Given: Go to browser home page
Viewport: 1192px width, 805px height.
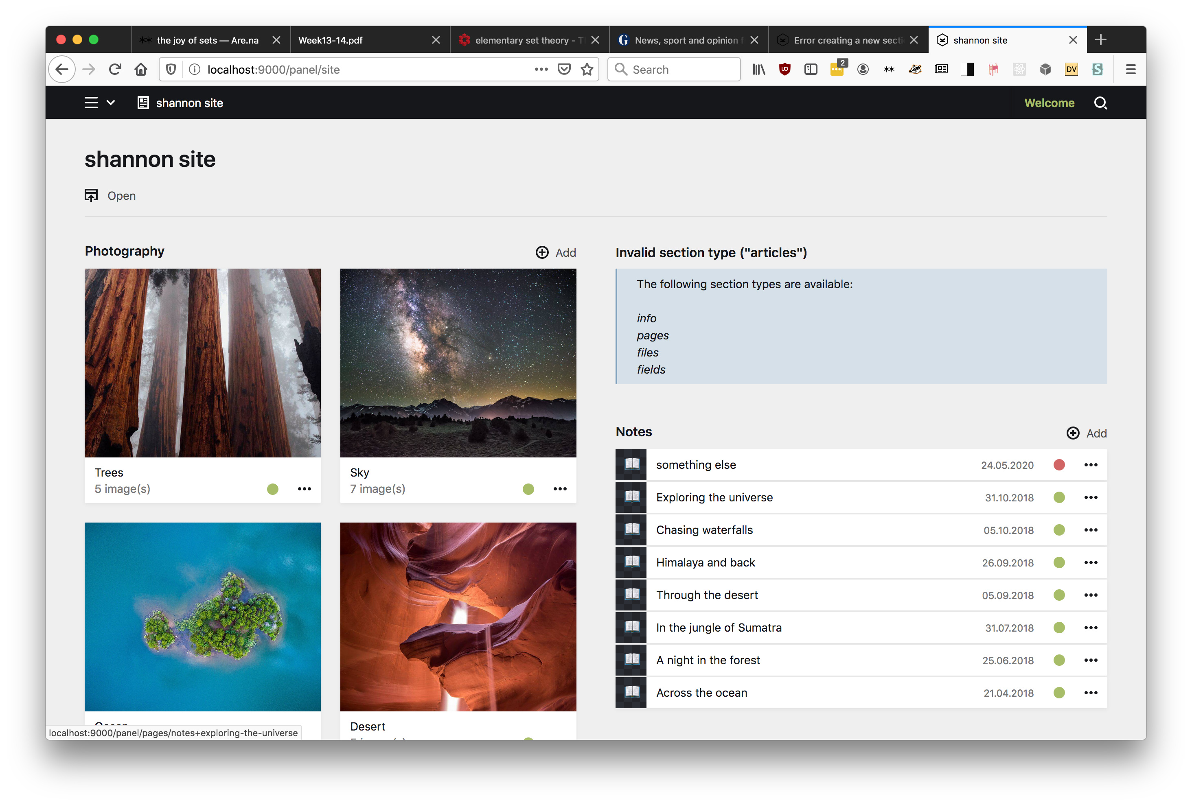Looking at the screenshot, I should pos(141,69).
